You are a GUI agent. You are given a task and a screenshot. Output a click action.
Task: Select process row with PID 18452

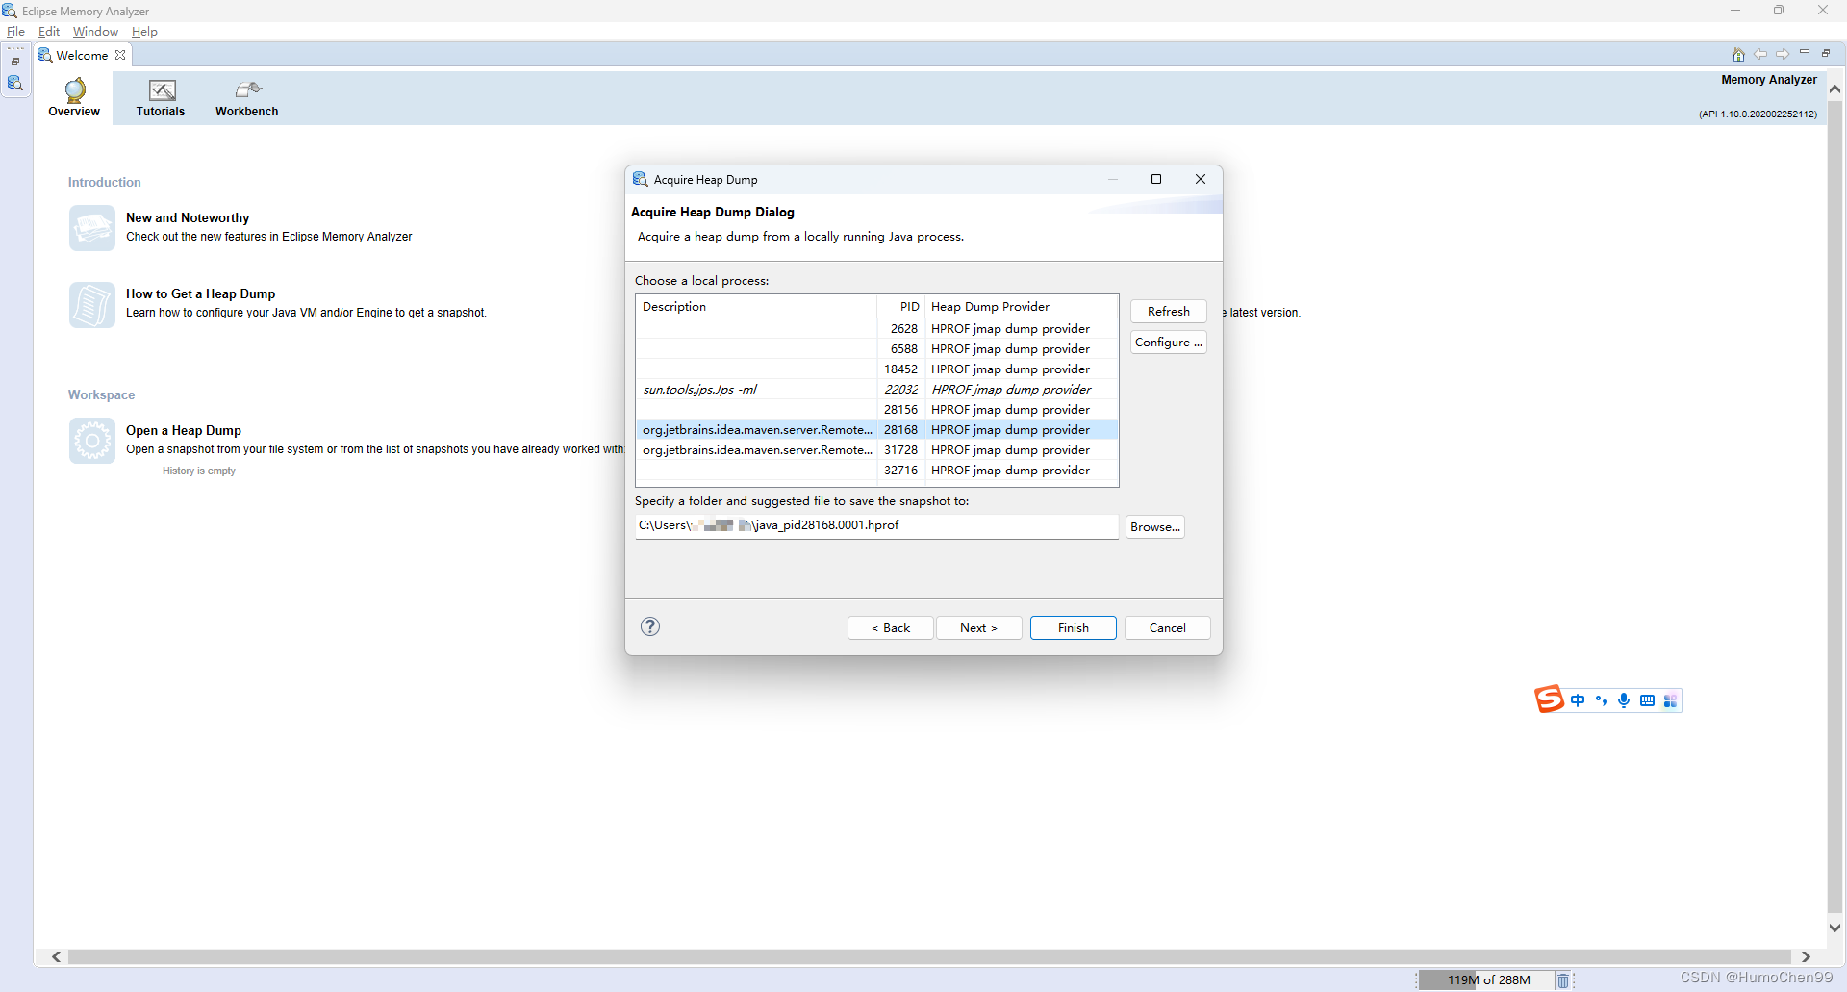[876, 369]
